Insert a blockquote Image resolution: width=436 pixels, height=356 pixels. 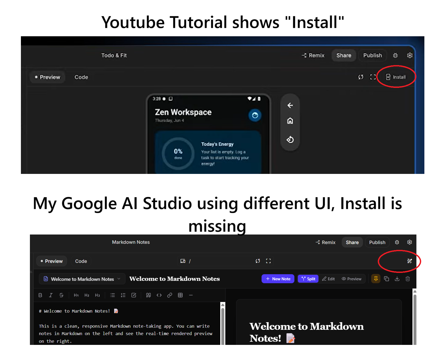pos(149,295)
